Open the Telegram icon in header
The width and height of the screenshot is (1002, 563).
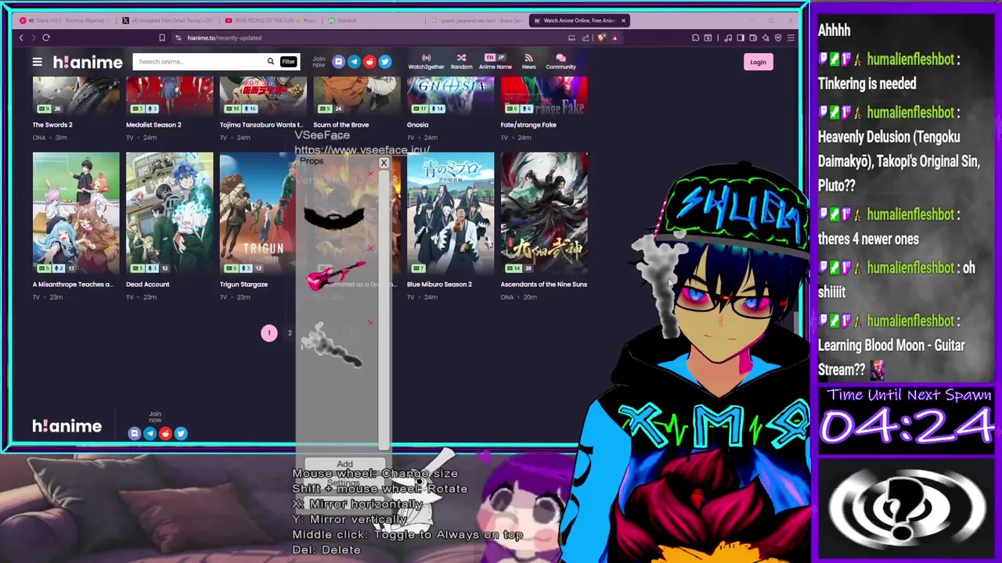click(x=354, y=62)
